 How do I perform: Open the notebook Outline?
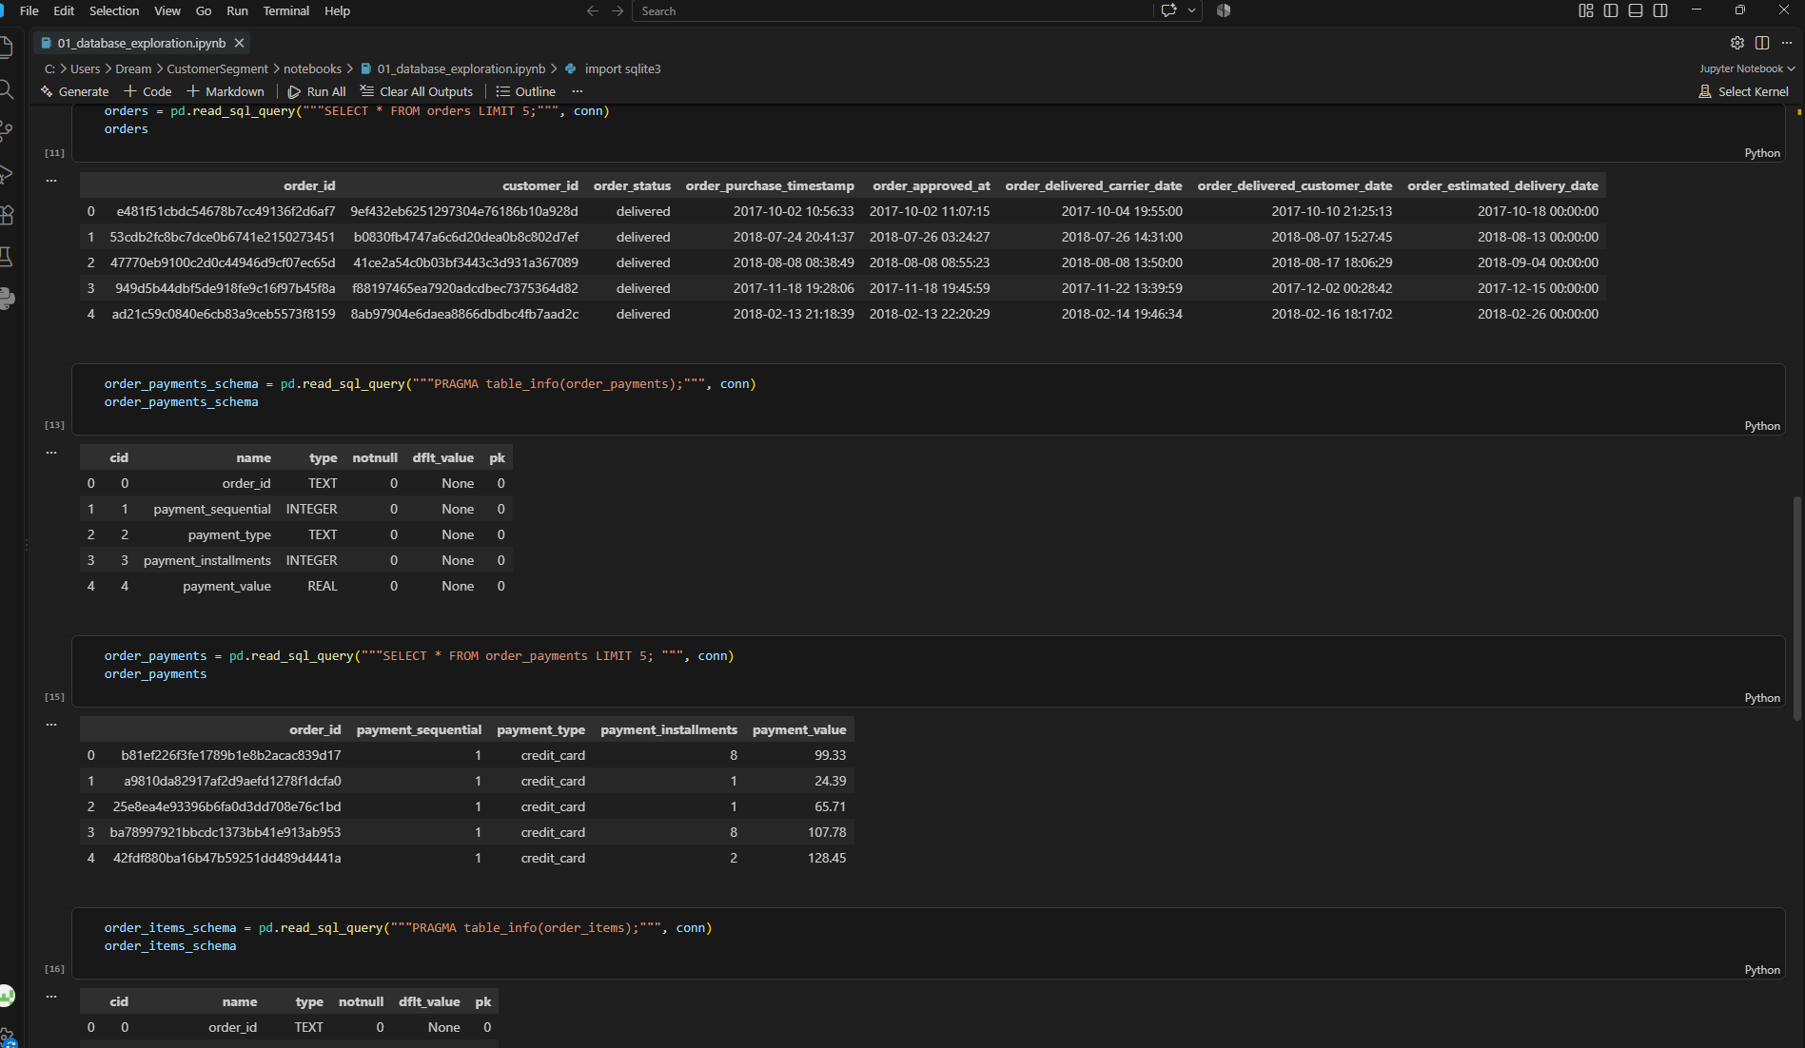point(525,91)
